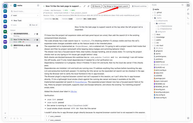Viewport: 193px width, 123px height.
Task: Expand the project rail with double-chevron icon
Action: click(x=5, y=113)
